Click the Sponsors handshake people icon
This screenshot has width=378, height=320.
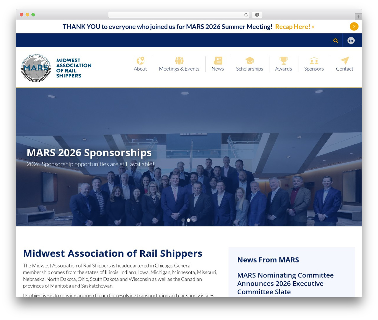(x=314, y=61)
